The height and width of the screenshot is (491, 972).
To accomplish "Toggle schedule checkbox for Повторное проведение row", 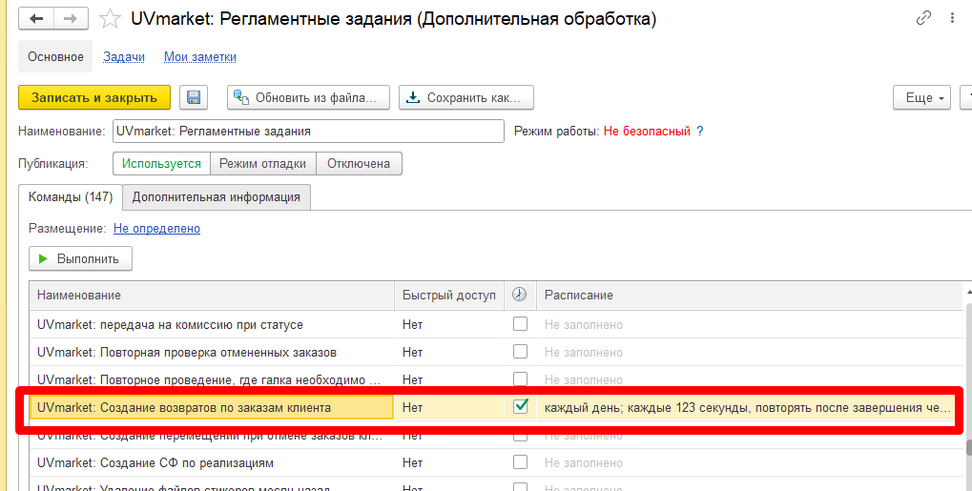I will click(x=520, y=378).
